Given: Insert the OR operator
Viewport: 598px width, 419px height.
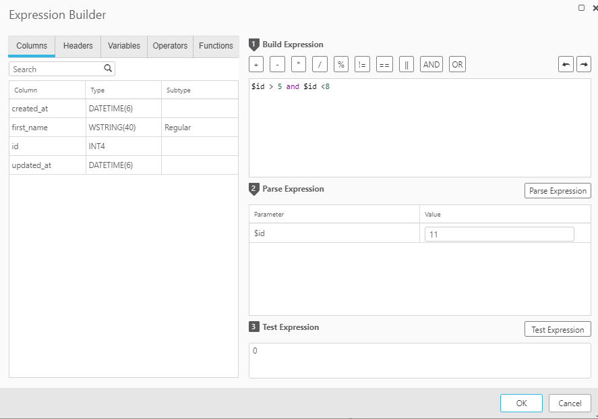Looking at the screenshot, I should pos(458,65).
